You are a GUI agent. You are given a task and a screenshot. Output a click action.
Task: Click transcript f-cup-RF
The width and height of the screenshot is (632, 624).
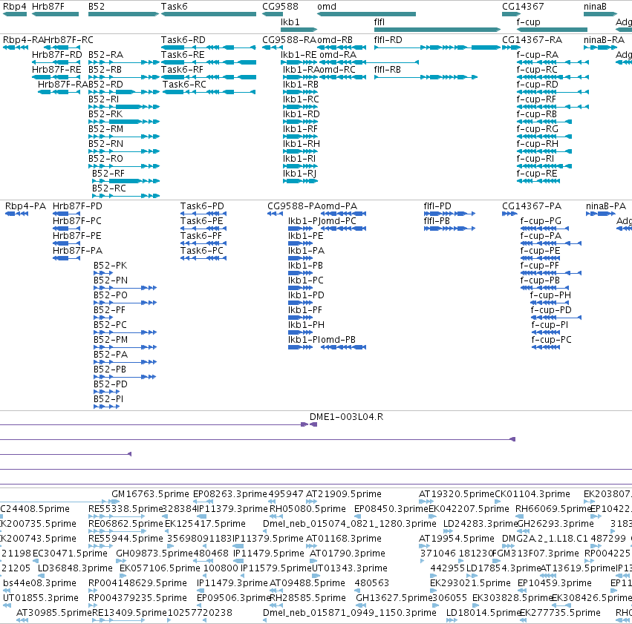[553, 107]
